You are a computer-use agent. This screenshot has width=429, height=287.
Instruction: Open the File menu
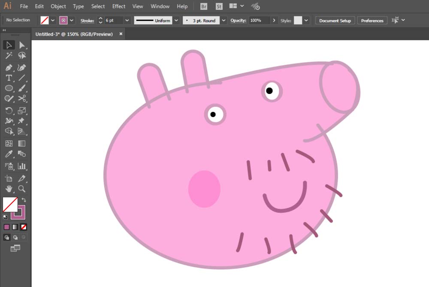(x=24, y=6)
